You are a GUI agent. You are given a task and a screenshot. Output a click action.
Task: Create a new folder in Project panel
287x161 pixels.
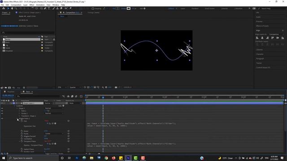(6, 88)
